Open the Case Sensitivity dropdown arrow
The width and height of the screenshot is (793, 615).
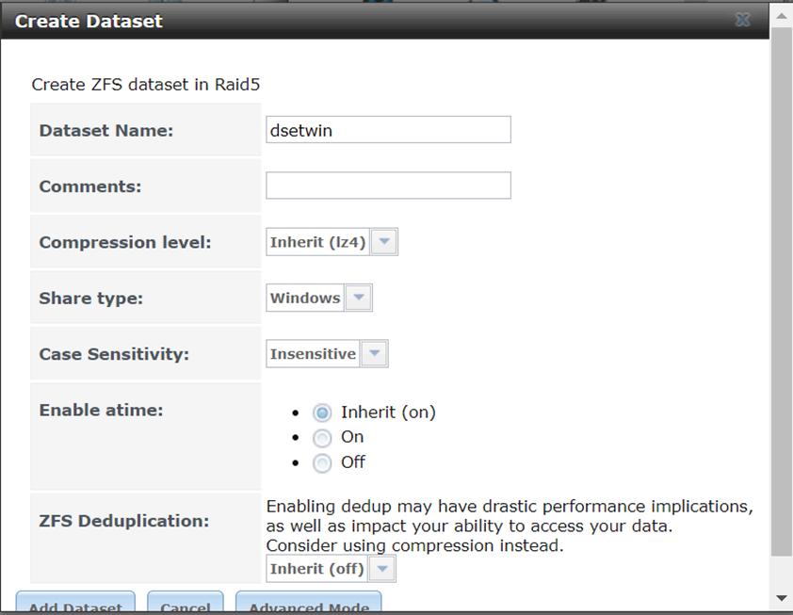(375, 354)
